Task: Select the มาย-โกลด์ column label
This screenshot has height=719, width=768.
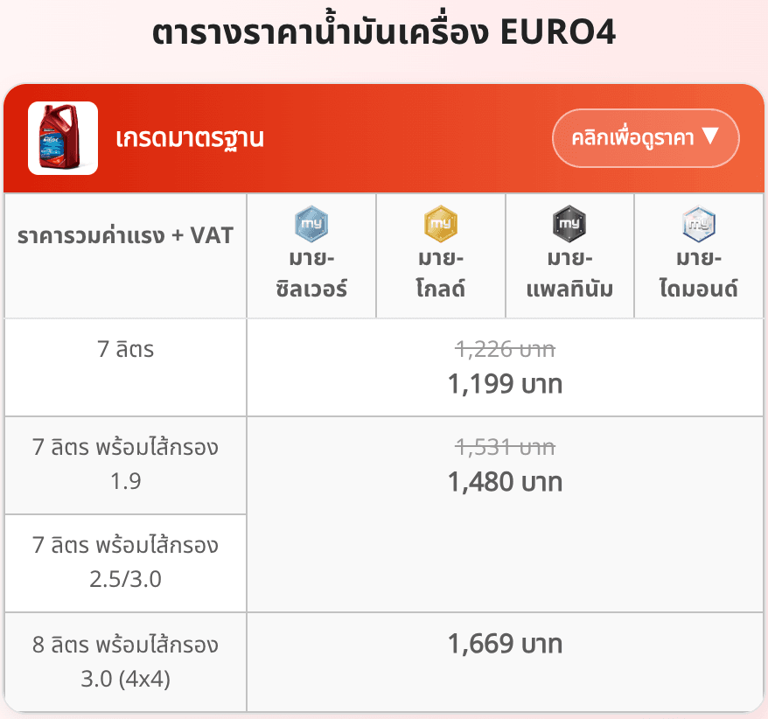Action: (440, 274)
